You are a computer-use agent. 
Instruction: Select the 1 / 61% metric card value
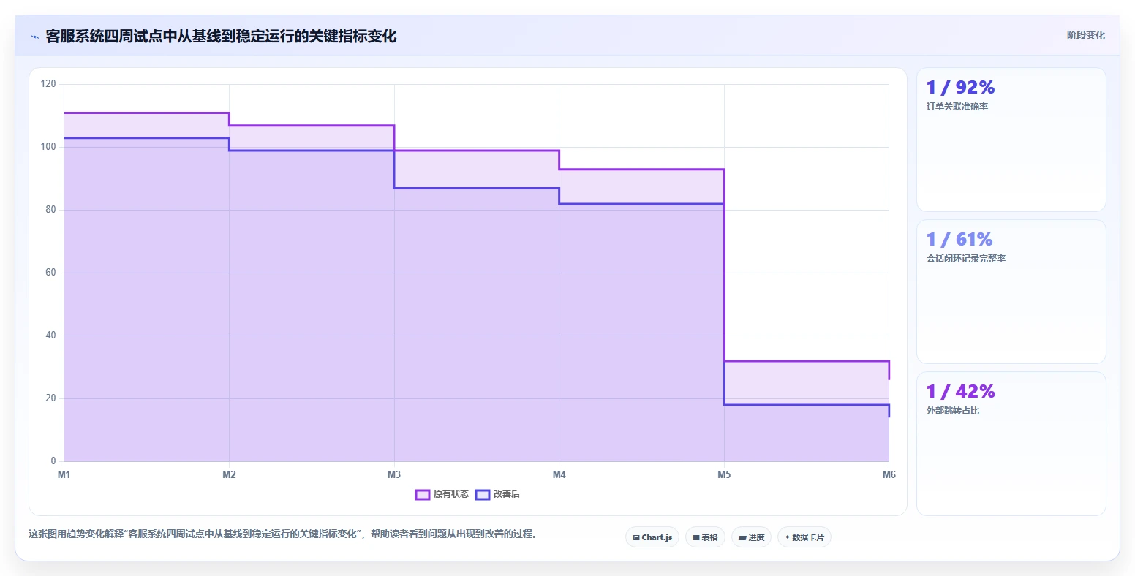[959, 239]
